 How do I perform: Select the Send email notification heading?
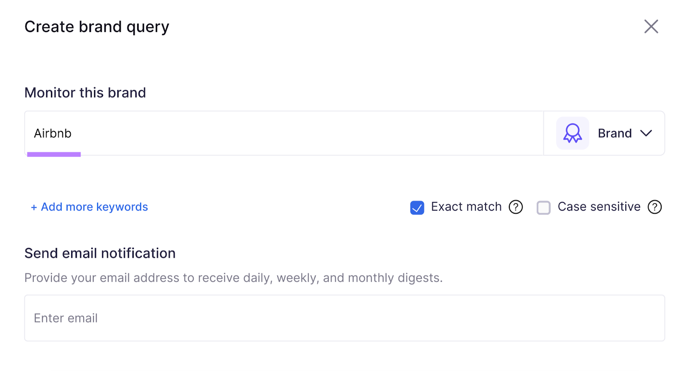[100, 253]
